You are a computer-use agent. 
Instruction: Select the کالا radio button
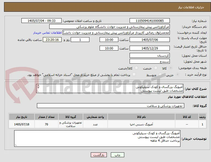coord(171,68)
